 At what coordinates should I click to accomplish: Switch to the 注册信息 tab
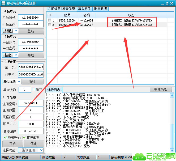tap(54, 9)
